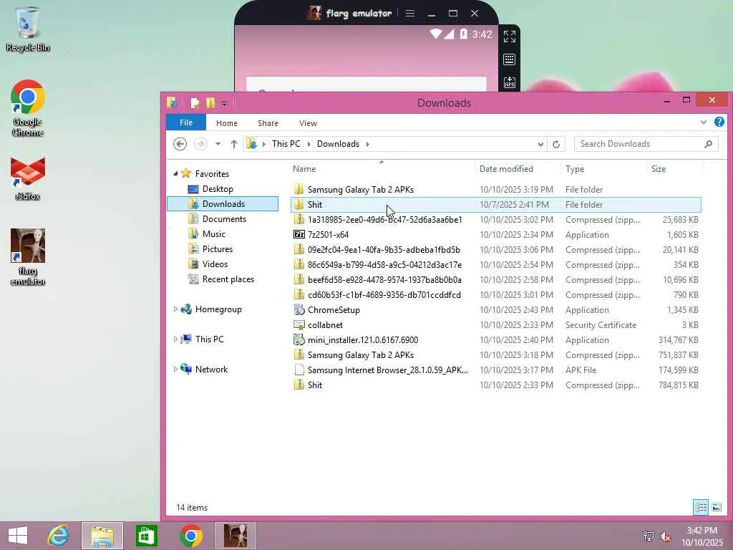Open the address bar history dropdown

tap(540, 144)
